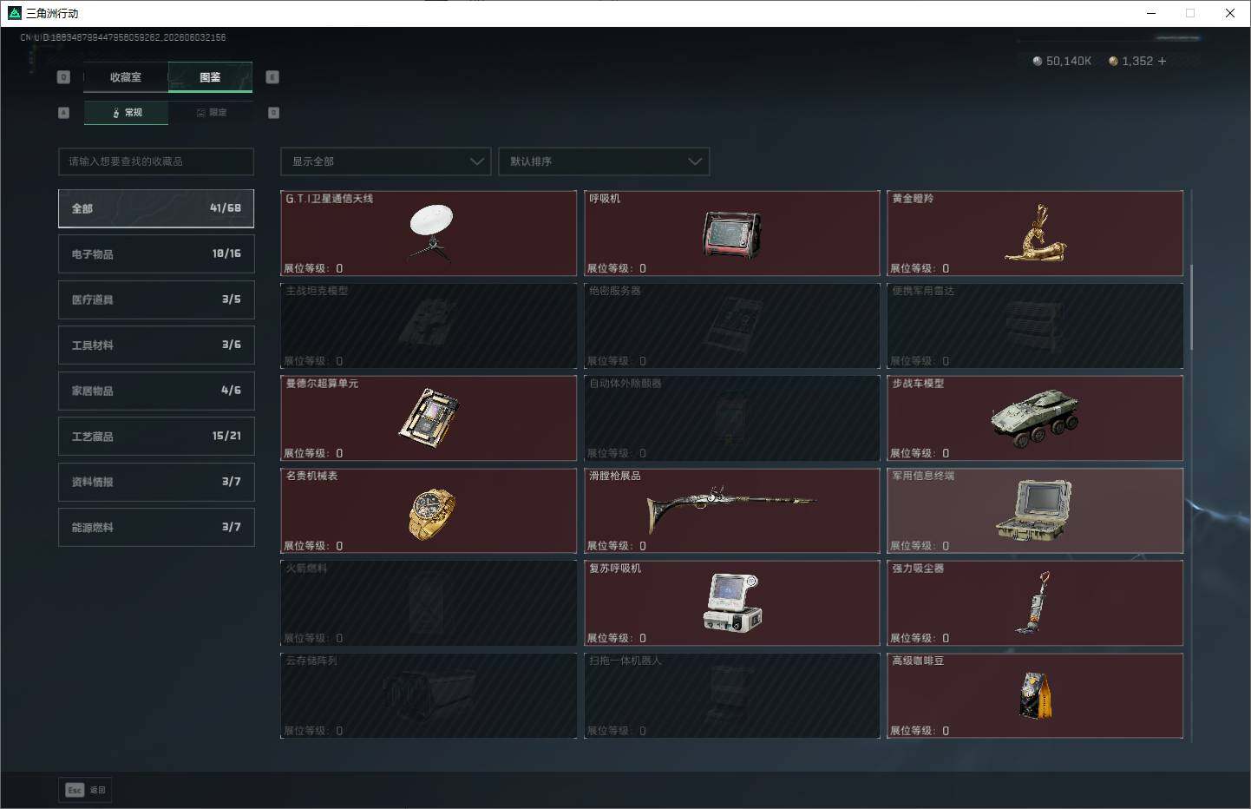The image size is (1251, 809).
Task: Click the 滑膛枪展品 musket icon
Action: [731, 508]
